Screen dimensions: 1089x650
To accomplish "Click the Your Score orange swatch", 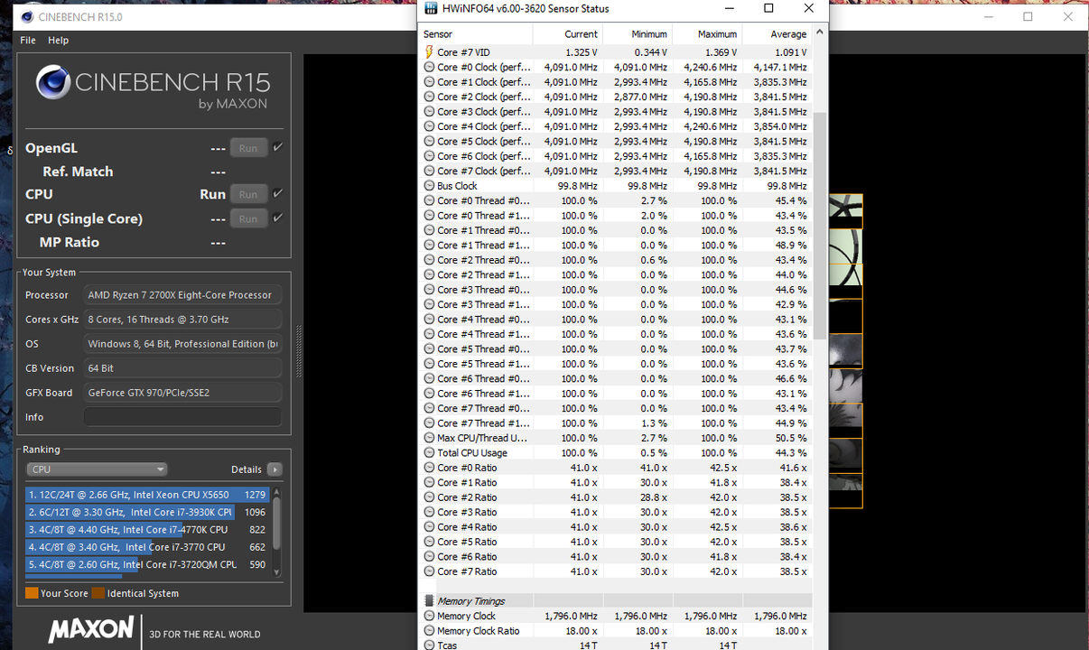I will point(32,593).
